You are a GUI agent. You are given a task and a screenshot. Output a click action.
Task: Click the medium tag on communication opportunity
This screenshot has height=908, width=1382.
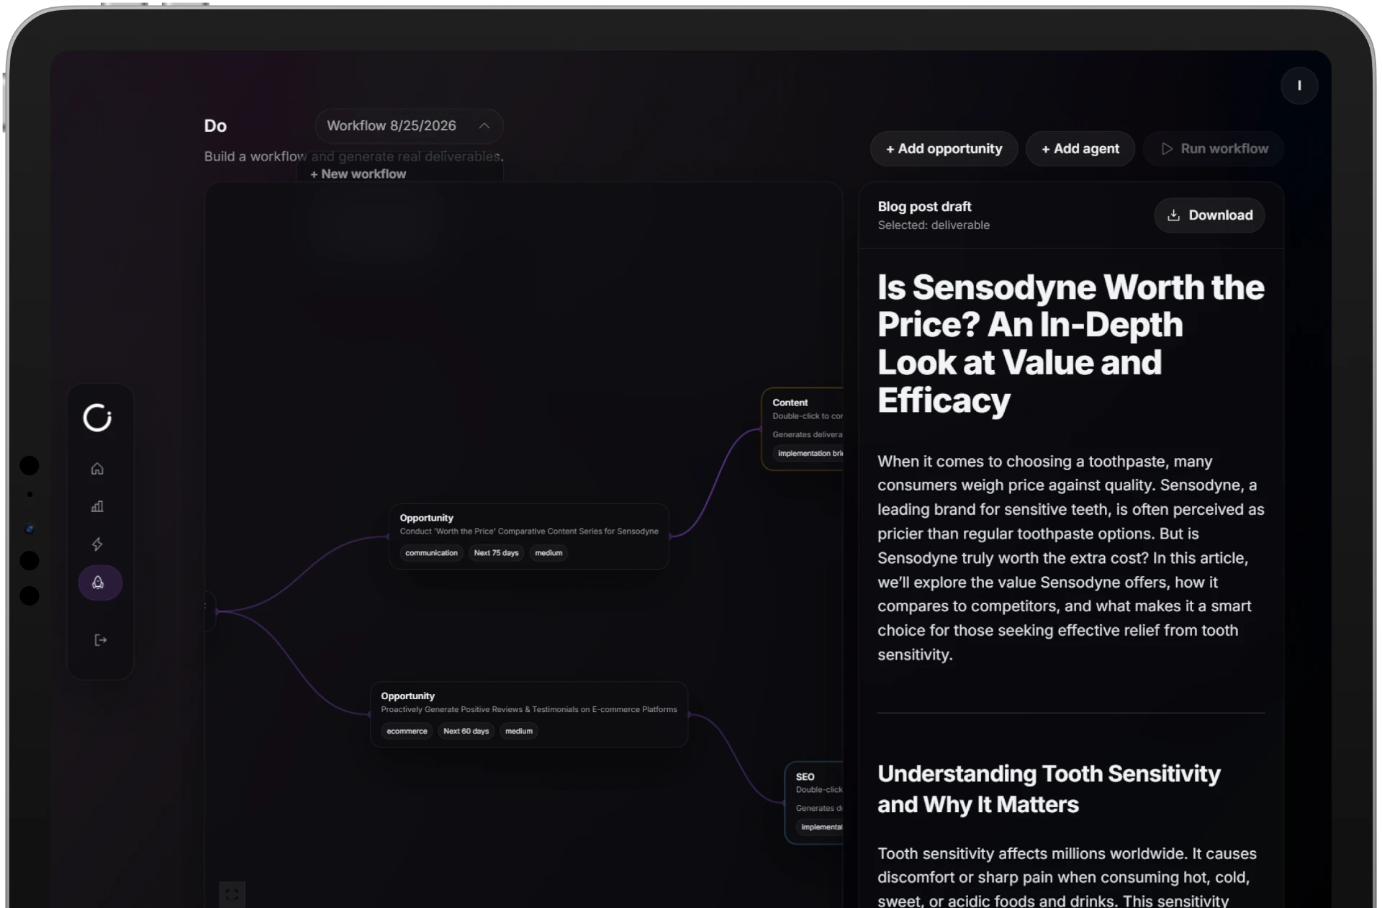pyautogui.click(x=548, y=553)
